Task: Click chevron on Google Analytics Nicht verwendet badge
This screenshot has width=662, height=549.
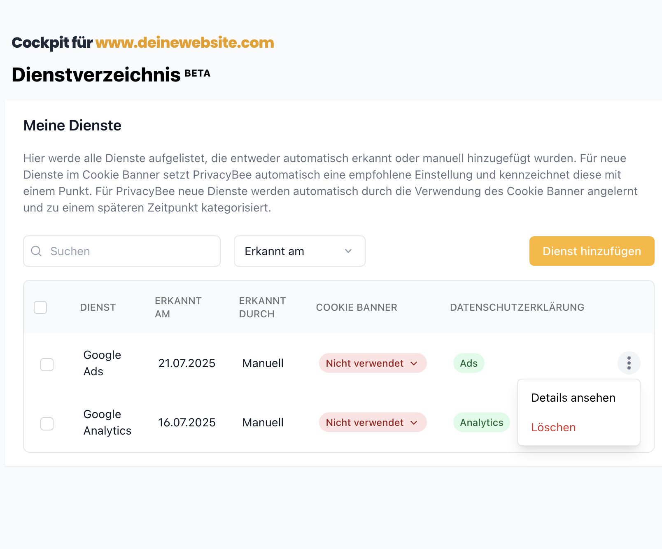Action: [x=414, y=423]
